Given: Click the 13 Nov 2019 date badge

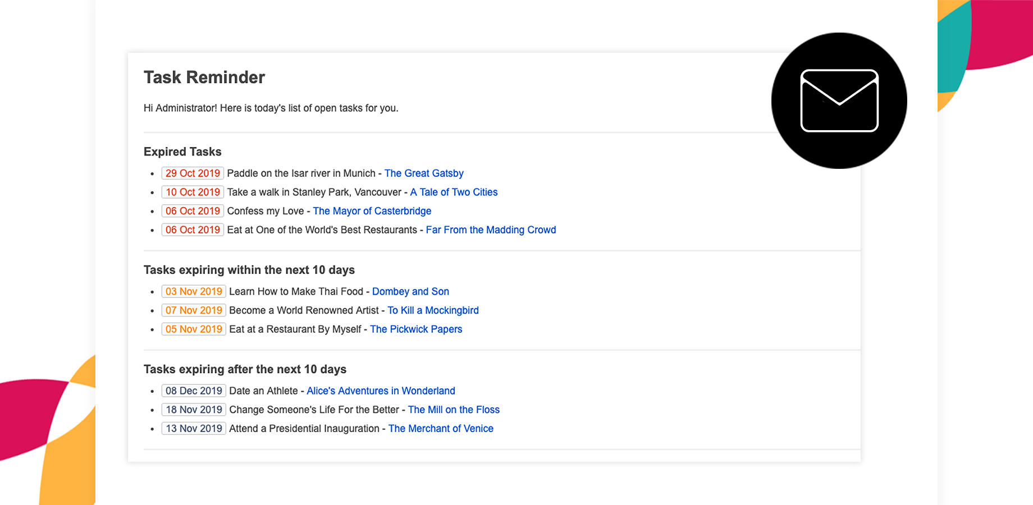Looking at the screenshot, I should click(194, 429).
